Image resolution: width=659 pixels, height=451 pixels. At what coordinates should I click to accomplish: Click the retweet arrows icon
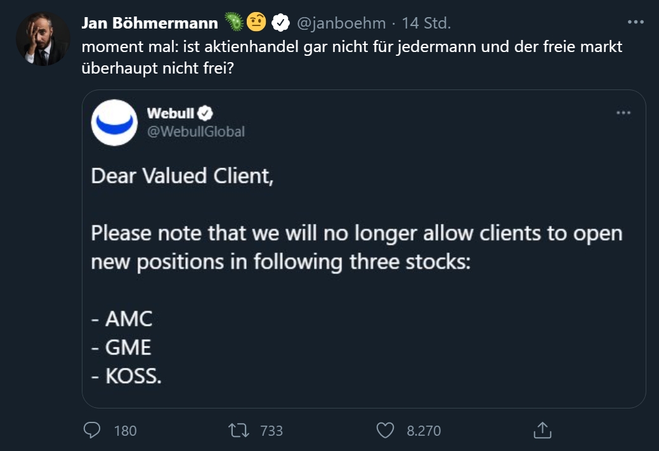238,431
